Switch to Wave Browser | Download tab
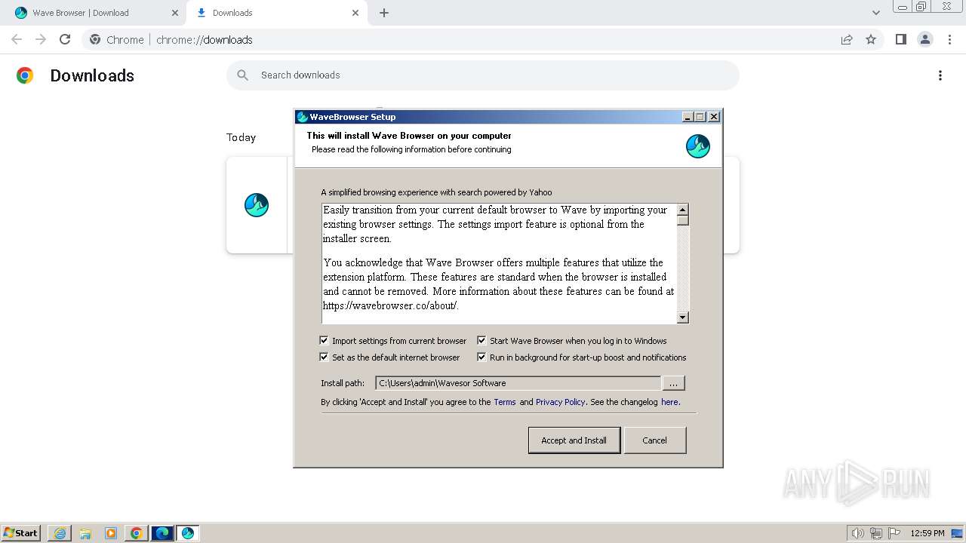The height and width of the screenshot is (543, 966). click(94, 13)
